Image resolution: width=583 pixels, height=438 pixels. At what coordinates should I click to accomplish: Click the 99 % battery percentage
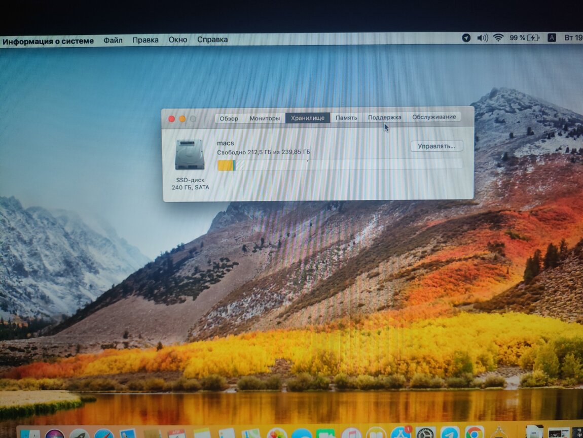[518, 38]
